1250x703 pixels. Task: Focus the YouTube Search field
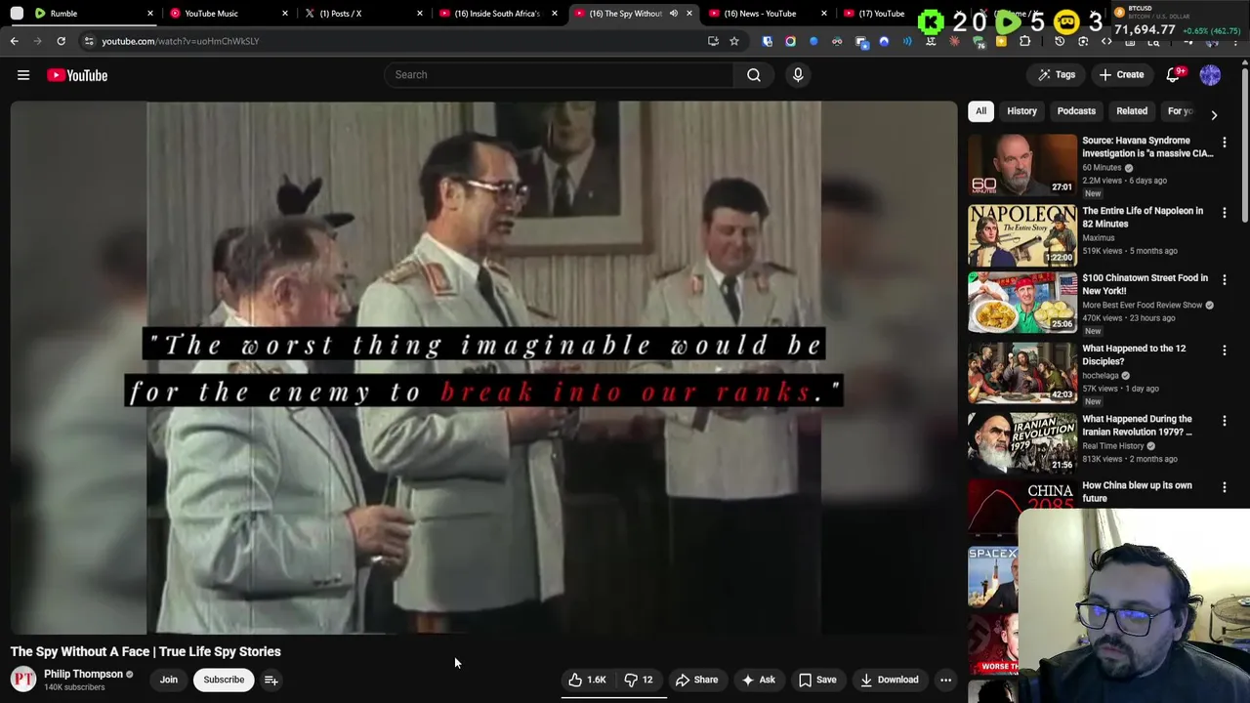[x=559, y=75]
